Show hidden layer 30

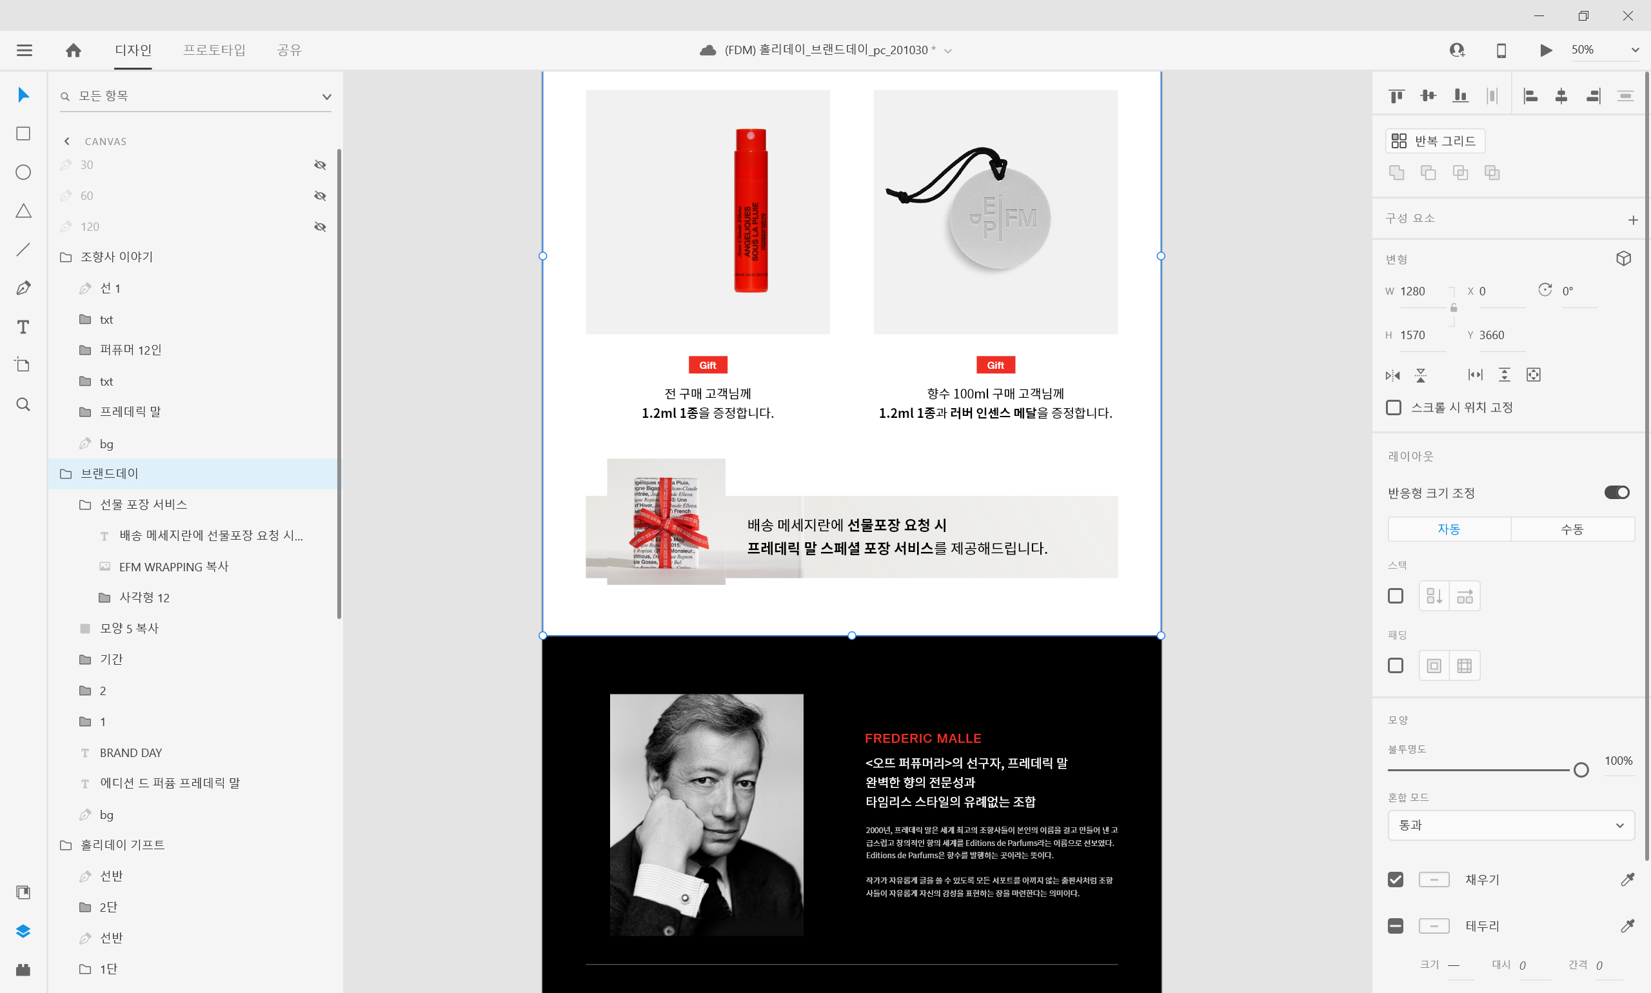tap(320, 165)
